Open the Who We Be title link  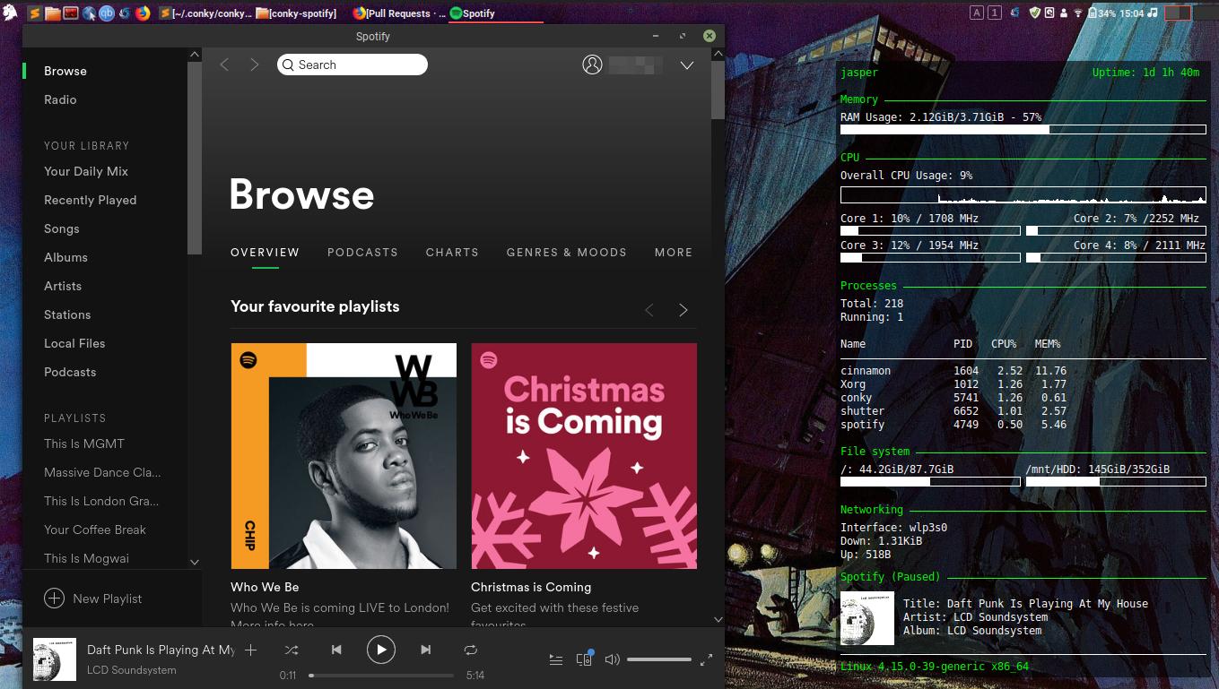265,587
